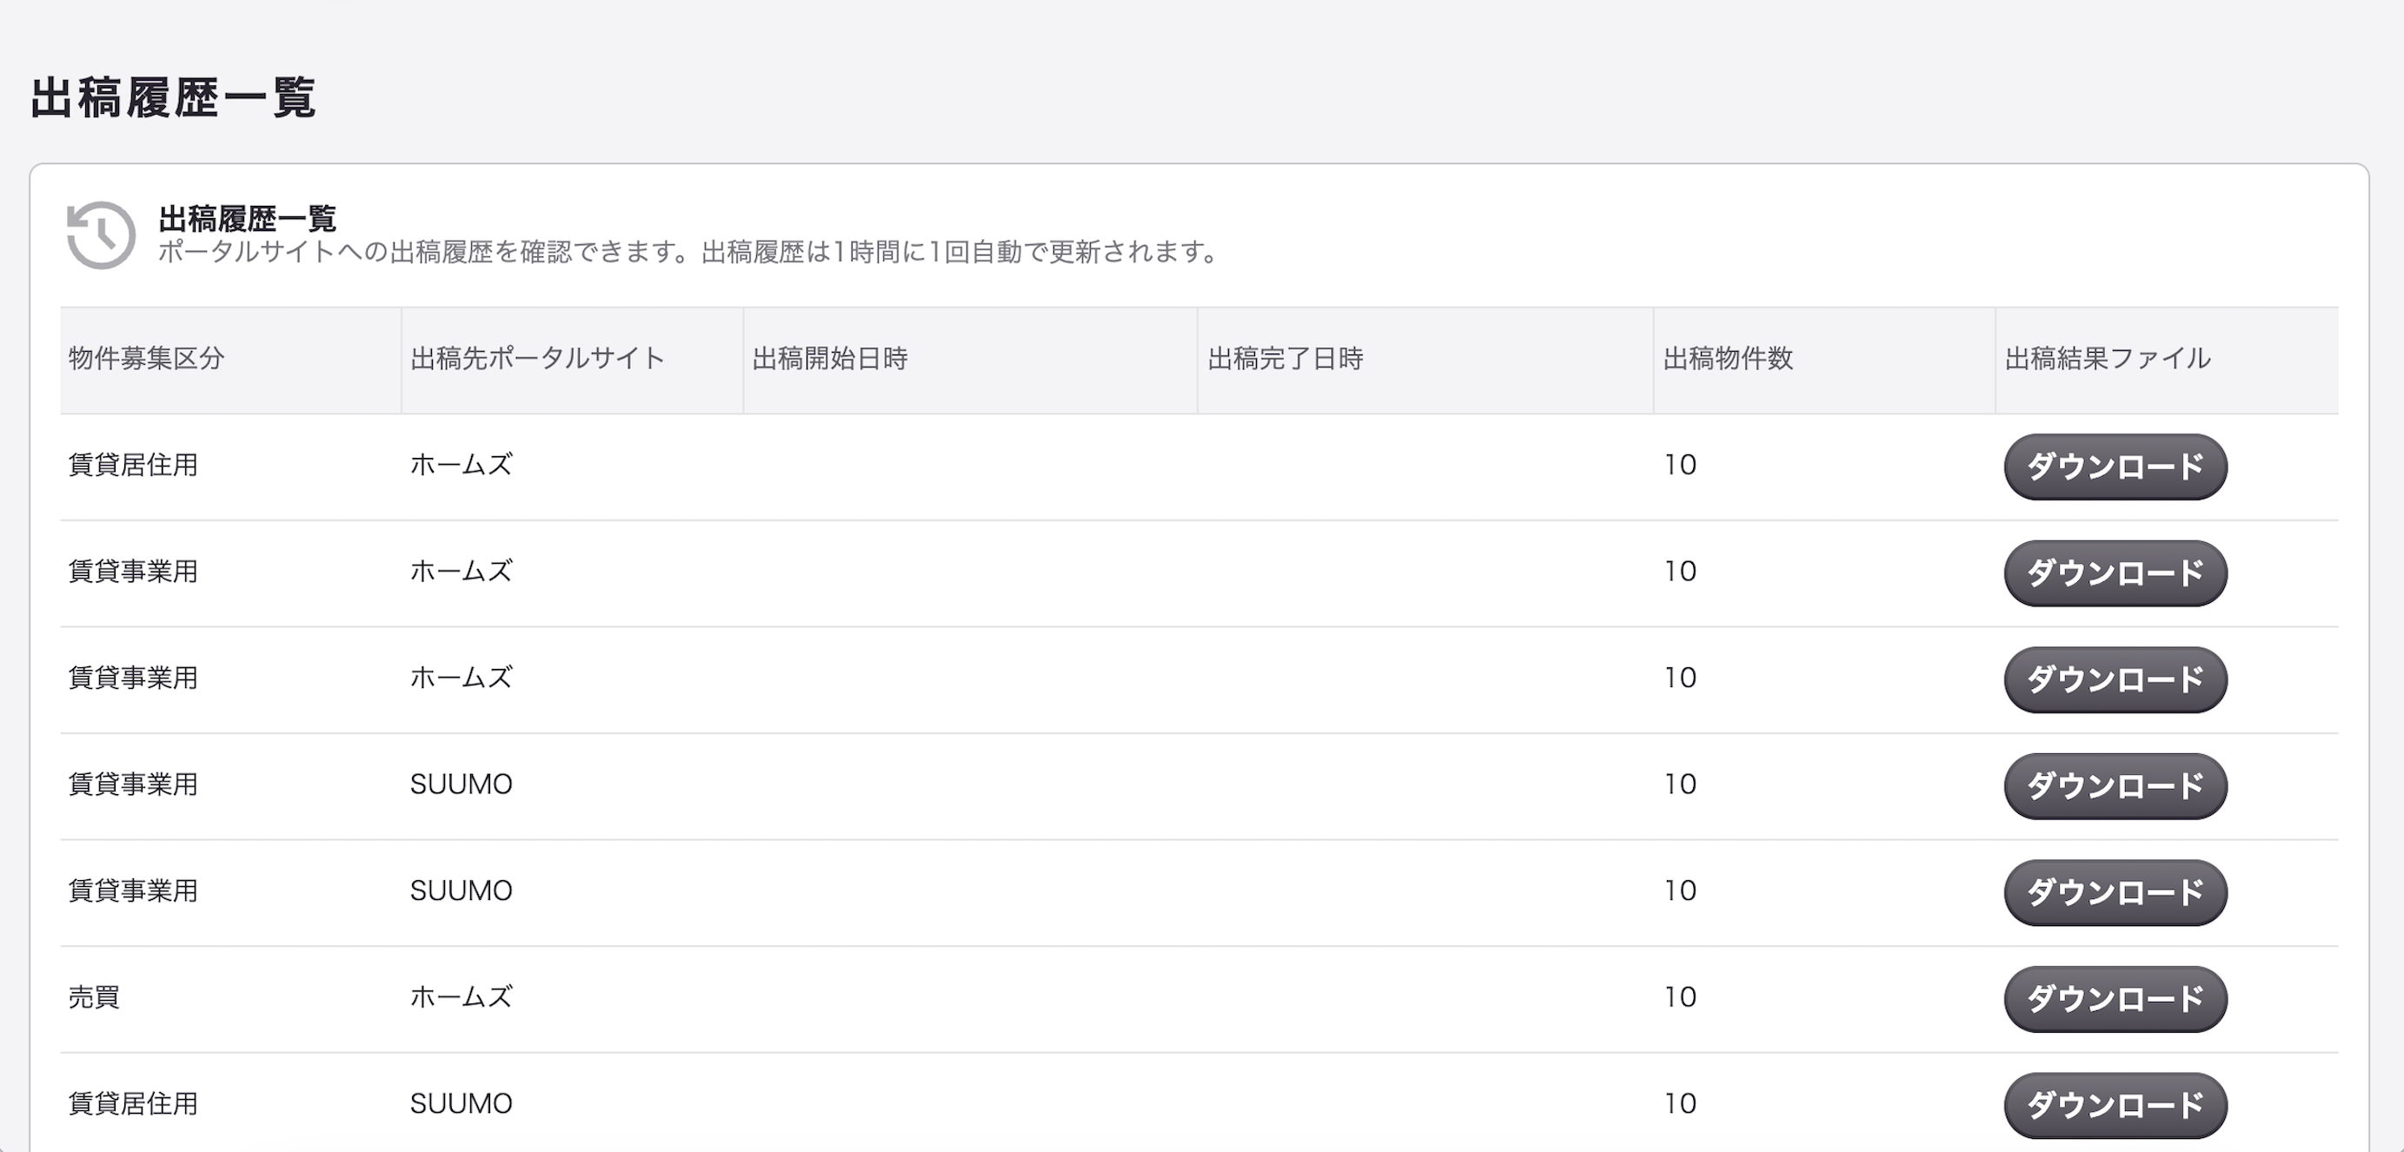Download result file for 売買 row
This screenshot has height=1152, width=2404.
tap(2115, 998)
